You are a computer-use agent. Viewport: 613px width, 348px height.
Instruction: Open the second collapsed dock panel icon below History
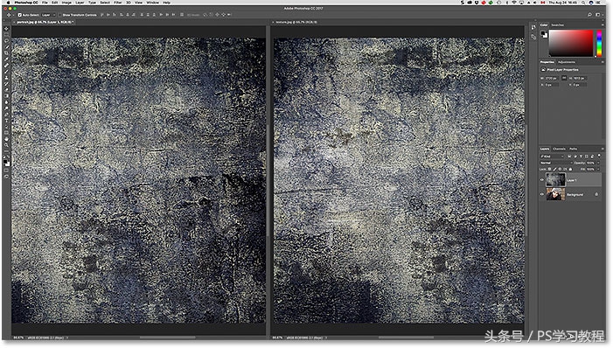click(533, 37)
